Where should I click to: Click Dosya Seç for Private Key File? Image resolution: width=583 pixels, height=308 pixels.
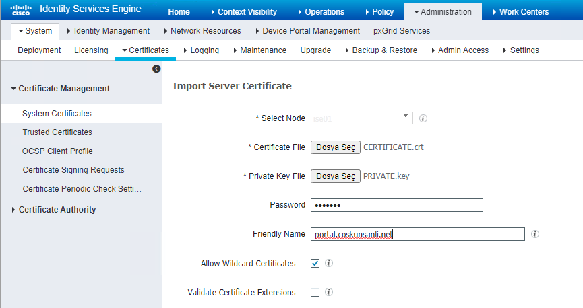point(336,176)
